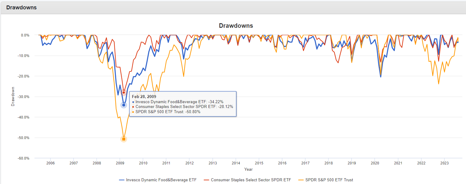Image resolution: width=466 pixels, height=184 pixels.
Task: Click the blue circle marker at Feb 2009
Action: point(123,105)
